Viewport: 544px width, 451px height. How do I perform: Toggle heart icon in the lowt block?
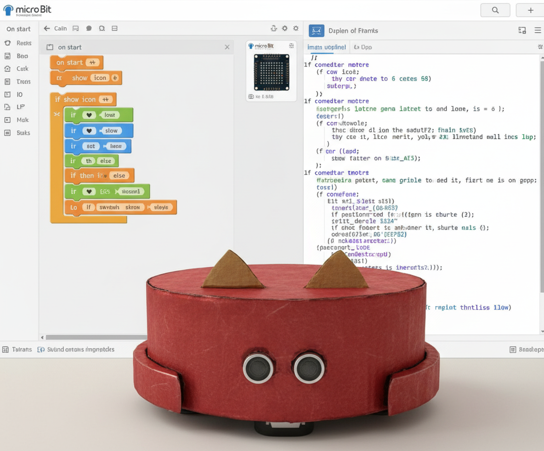click(89, 115)
